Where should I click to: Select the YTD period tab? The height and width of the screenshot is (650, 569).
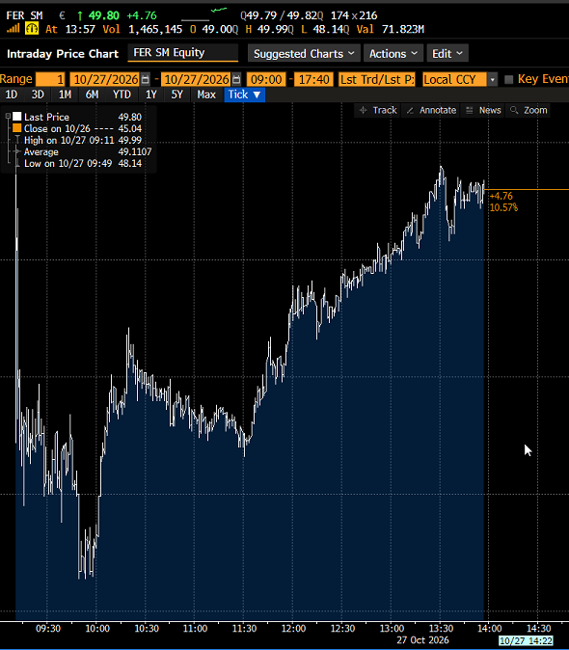(x=122, y=95)
